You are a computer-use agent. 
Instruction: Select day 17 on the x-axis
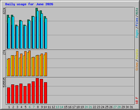(74, 107)
